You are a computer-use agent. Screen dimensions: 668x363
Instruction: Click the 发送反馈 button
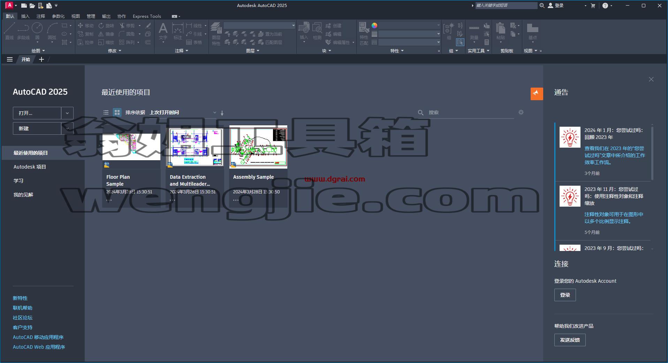[570, 340]
